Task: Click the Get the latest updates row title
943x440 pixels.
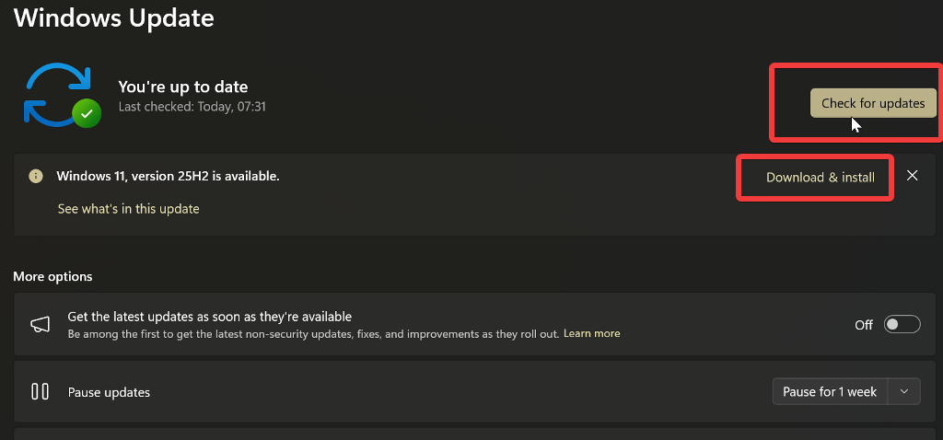Action: 209,317
